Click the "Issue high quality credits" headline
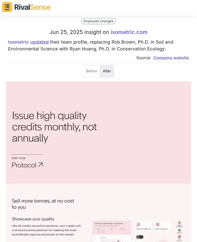This screenshot has width=197, height=242. pyautogui.click(x=55, y=127)
